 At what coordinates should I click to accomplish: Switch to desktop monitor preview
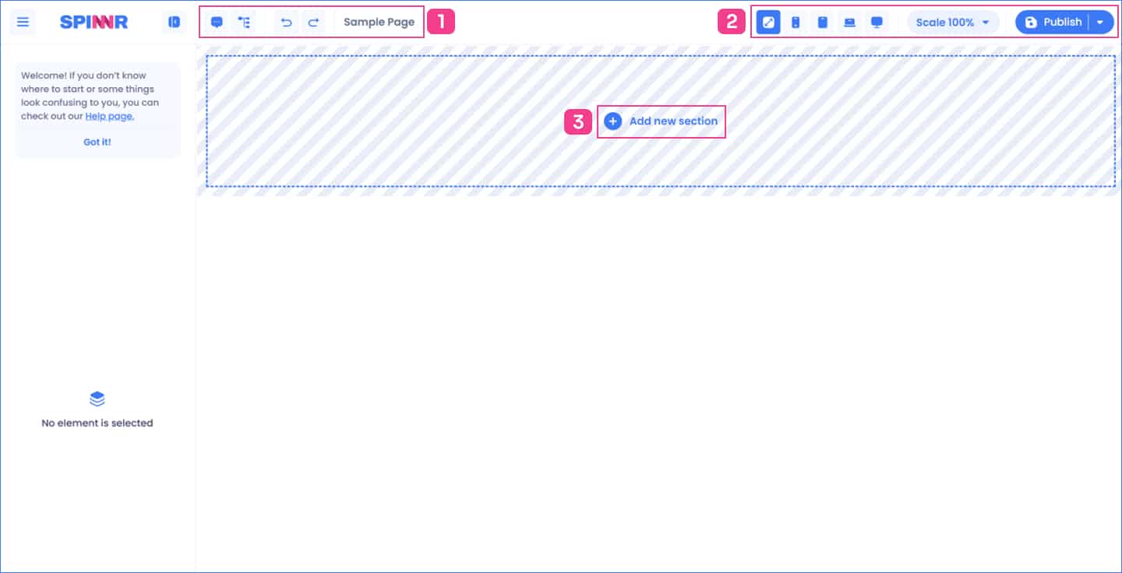[x=877, y=22]
